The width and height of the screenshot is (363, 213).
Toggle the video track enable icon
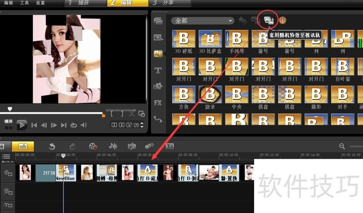point(8,173)
